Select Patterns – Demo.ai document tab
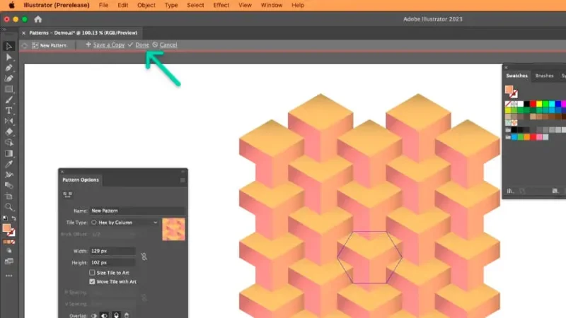 pyautogui.click(x=83, y=33)
